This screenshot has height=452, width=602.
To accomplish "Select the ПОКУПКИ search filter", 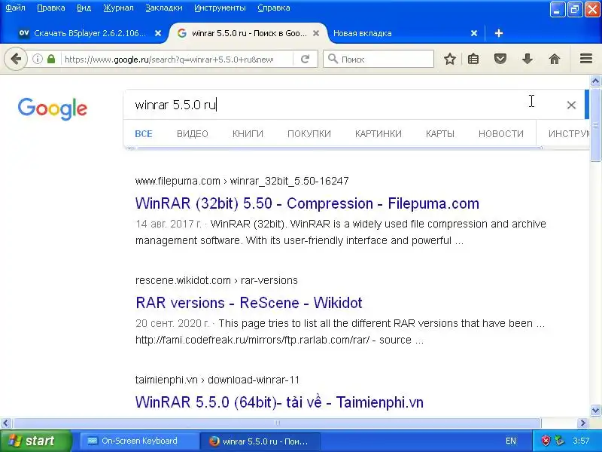I will point(309,134).
